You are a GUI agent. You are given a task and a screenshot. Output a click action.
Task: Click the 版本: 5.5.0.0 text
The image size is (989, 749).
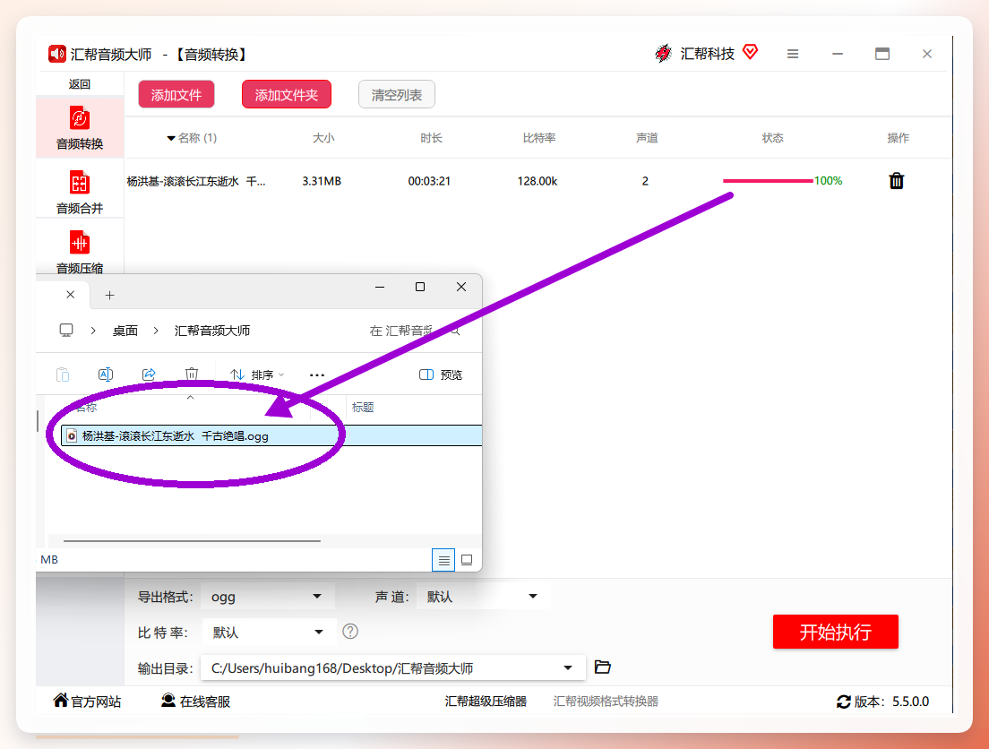(891, 702)
